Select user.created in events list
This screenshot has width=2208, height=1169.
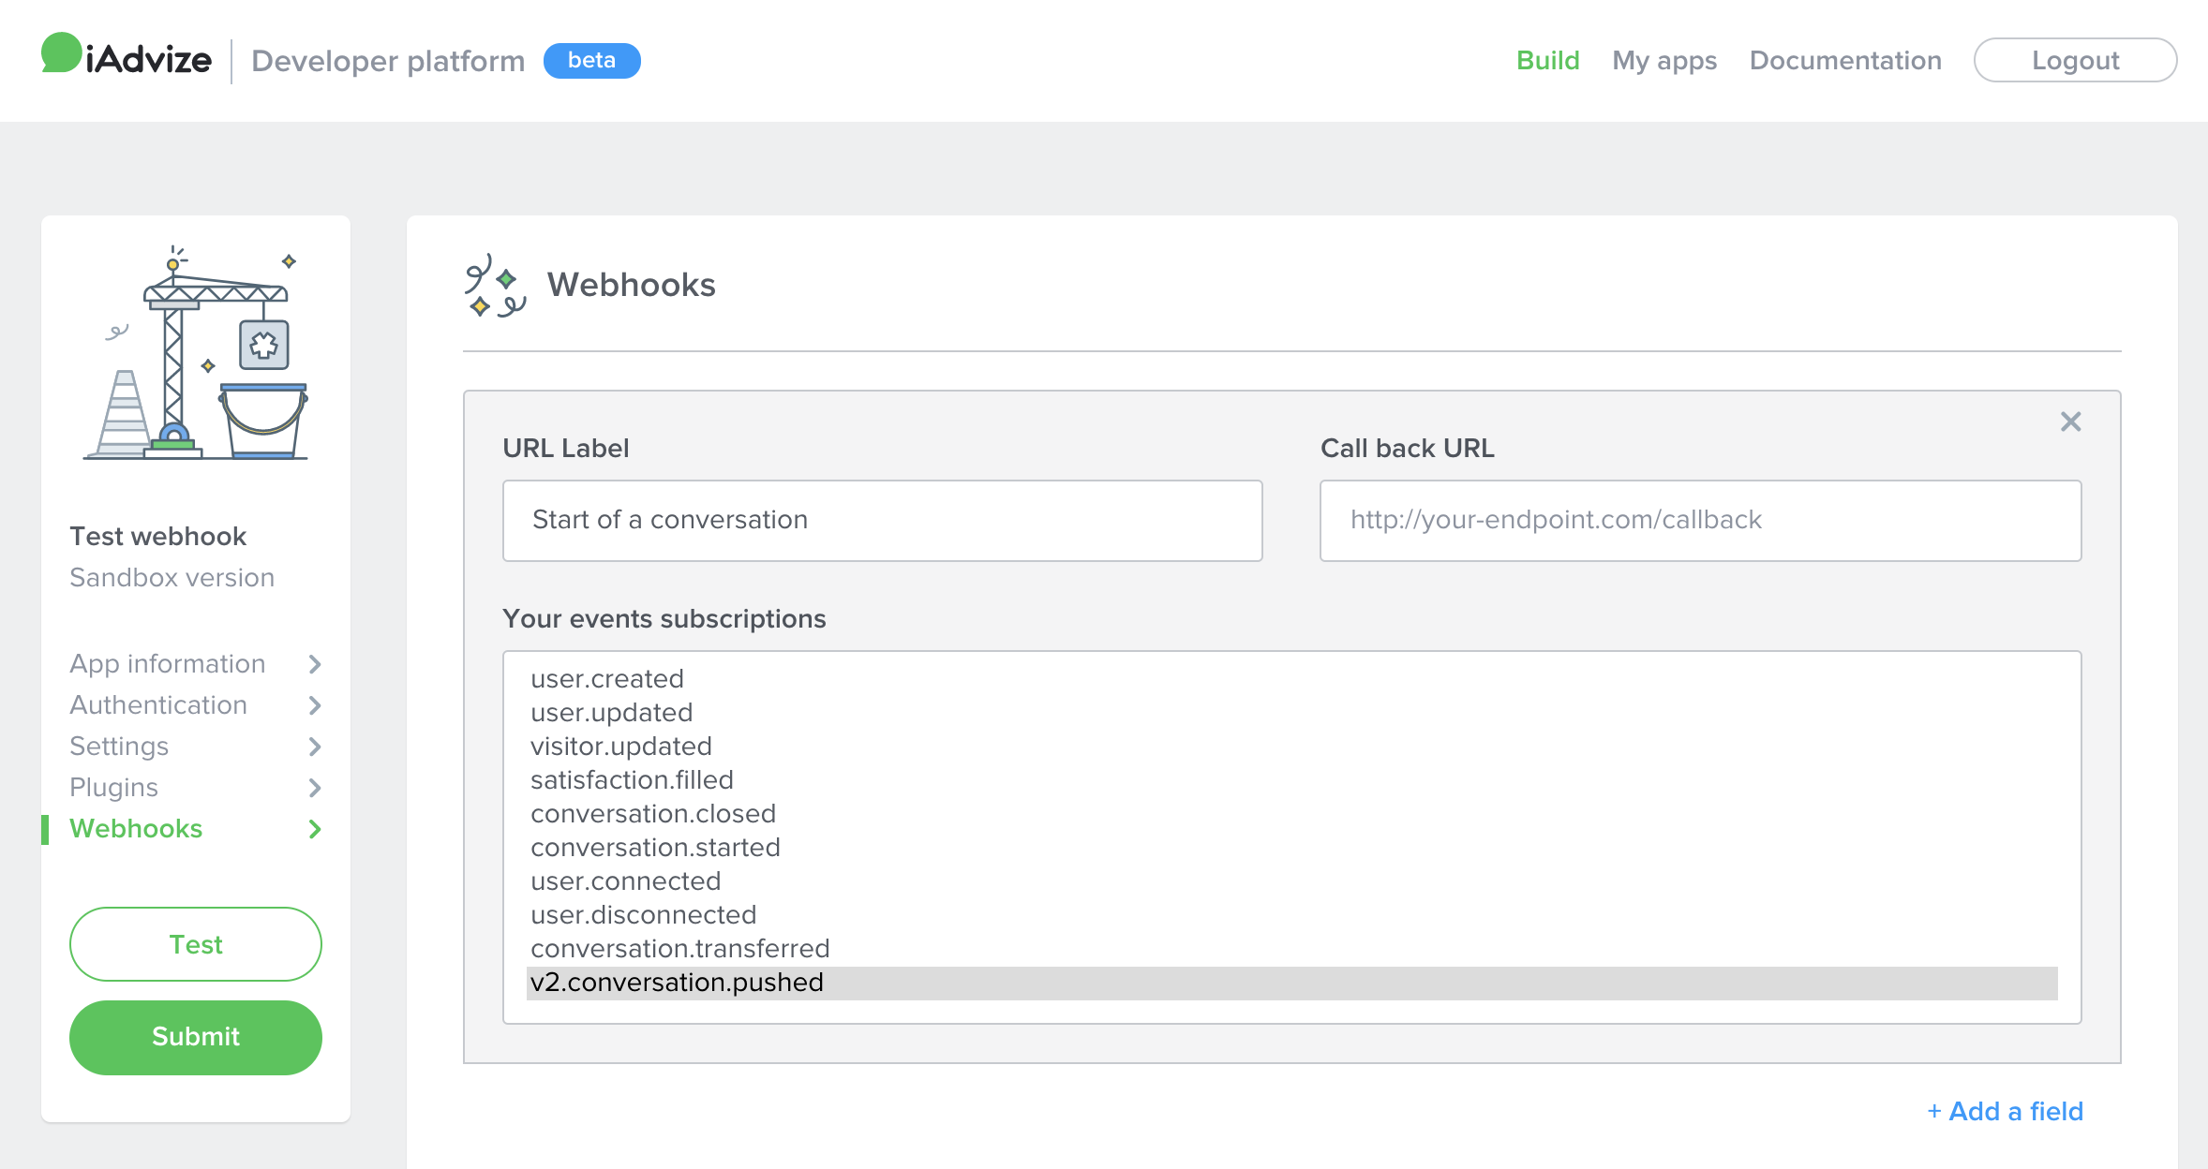tap(607, 679)
